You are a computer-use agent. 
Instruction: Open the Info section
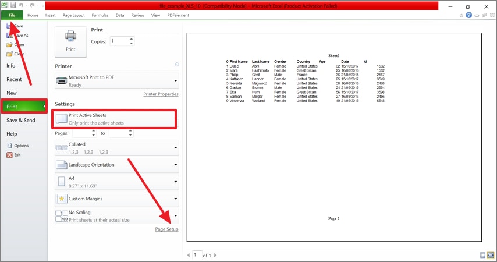11,66
